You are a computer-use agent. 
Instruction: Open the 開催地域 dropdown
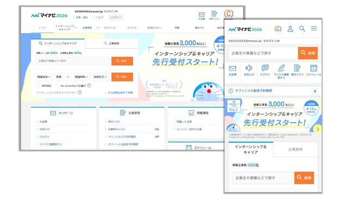tap(44, 77)
